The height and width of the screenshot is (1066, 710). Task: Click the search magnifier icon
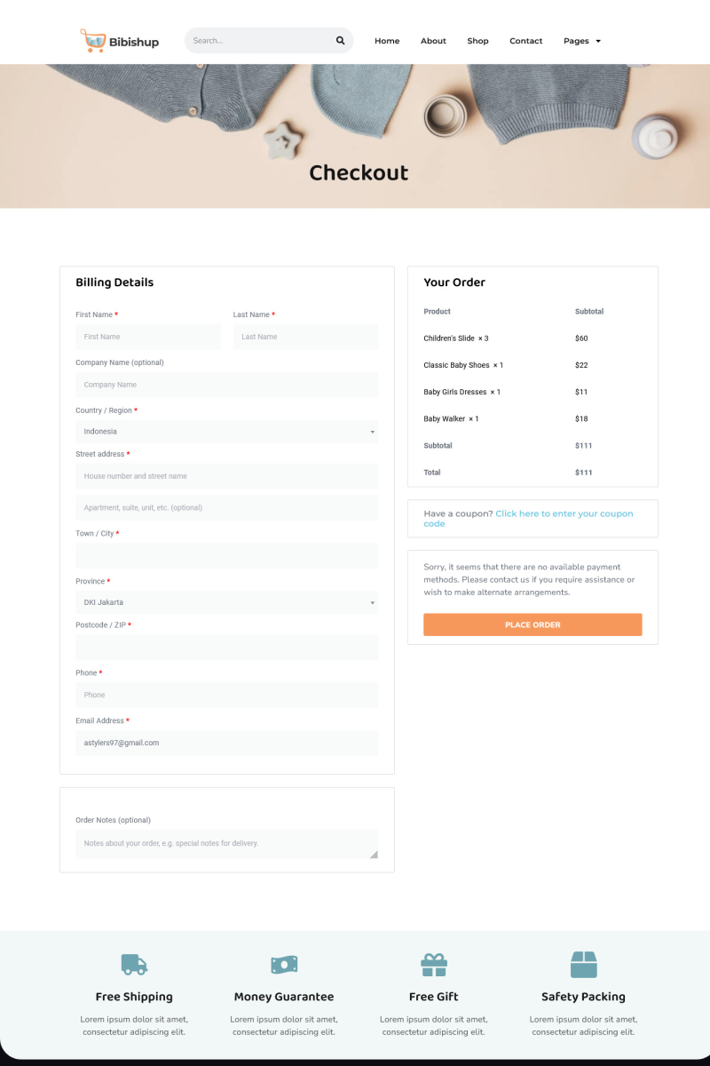pos(340,41)
